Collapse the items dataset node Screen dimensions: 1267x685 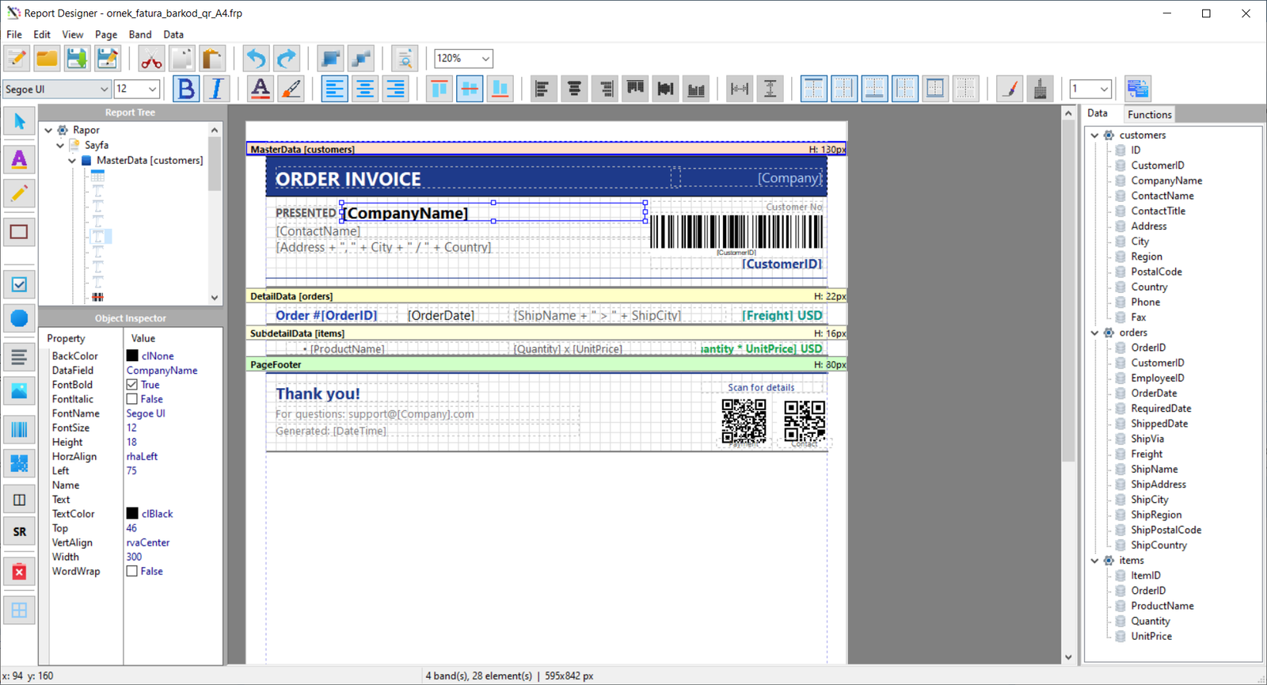tap(1095, 561)
